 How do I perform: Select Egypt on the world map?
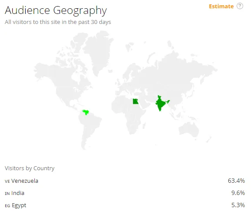click(x=135, y=101)
